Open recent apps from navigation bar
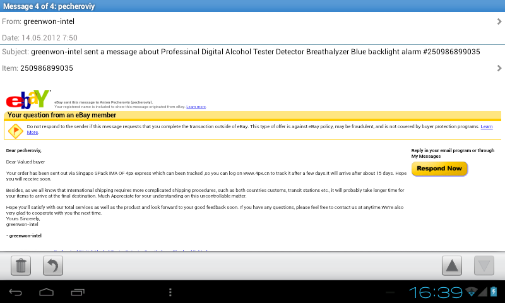 [x=78, y=292]
